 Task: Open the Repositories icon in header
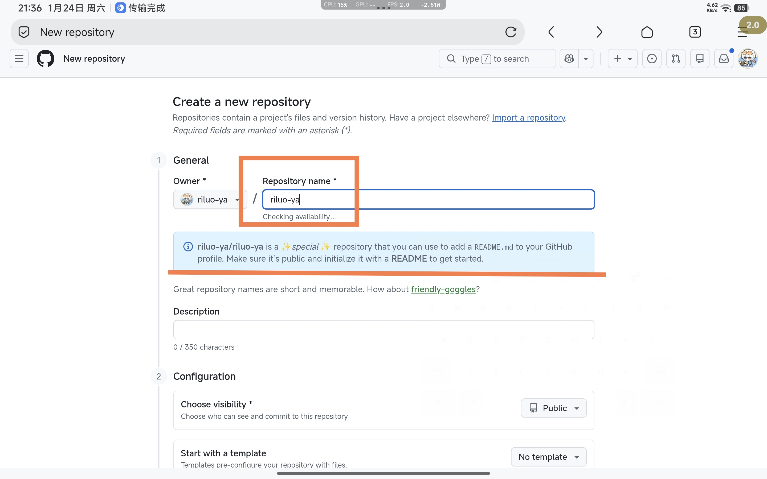[700, 59]
